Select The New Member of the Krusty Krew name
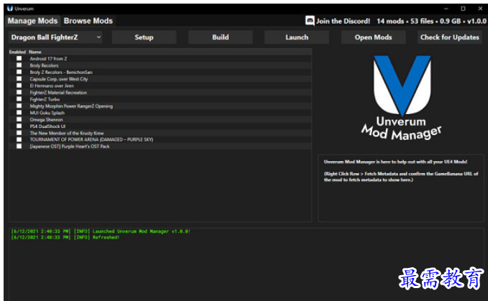Screen dimensions: 488x301 [x=67, y=133]
